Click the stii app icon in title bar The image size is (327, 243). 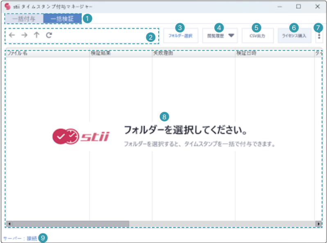7,7
